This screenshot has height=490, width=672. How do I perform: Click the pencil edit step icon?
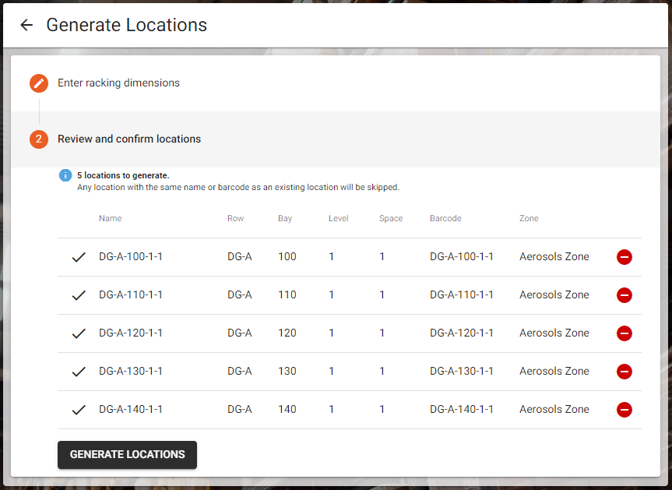[39, 83]
